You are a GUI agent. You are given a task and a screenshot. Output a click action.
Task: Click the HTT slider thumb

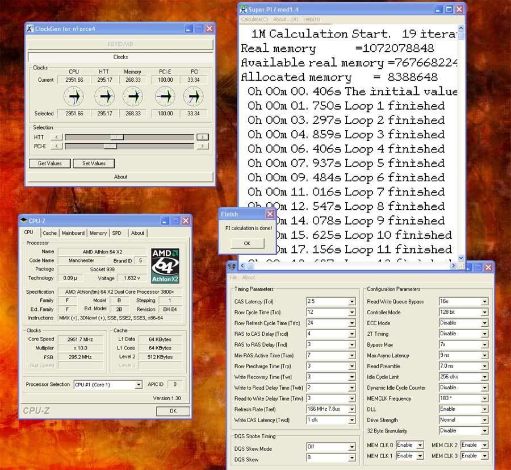point(116,137)
